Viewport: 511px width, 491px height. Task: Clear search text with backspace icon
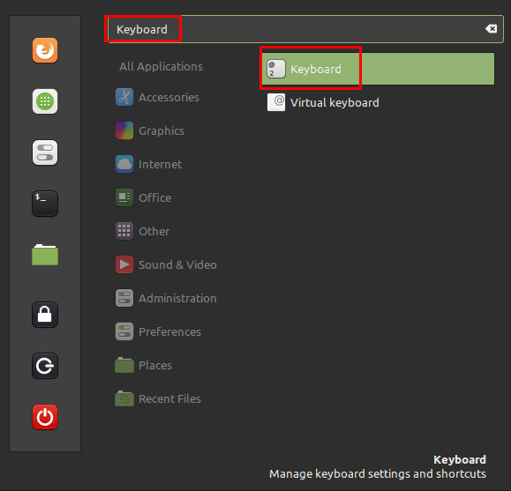coord(491,29)
